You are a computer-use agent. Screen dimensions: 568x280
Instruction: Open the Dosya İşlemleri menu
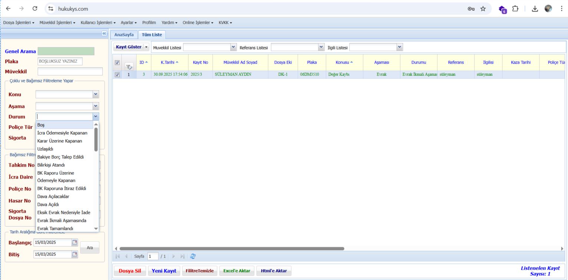[x=19, y=23]
